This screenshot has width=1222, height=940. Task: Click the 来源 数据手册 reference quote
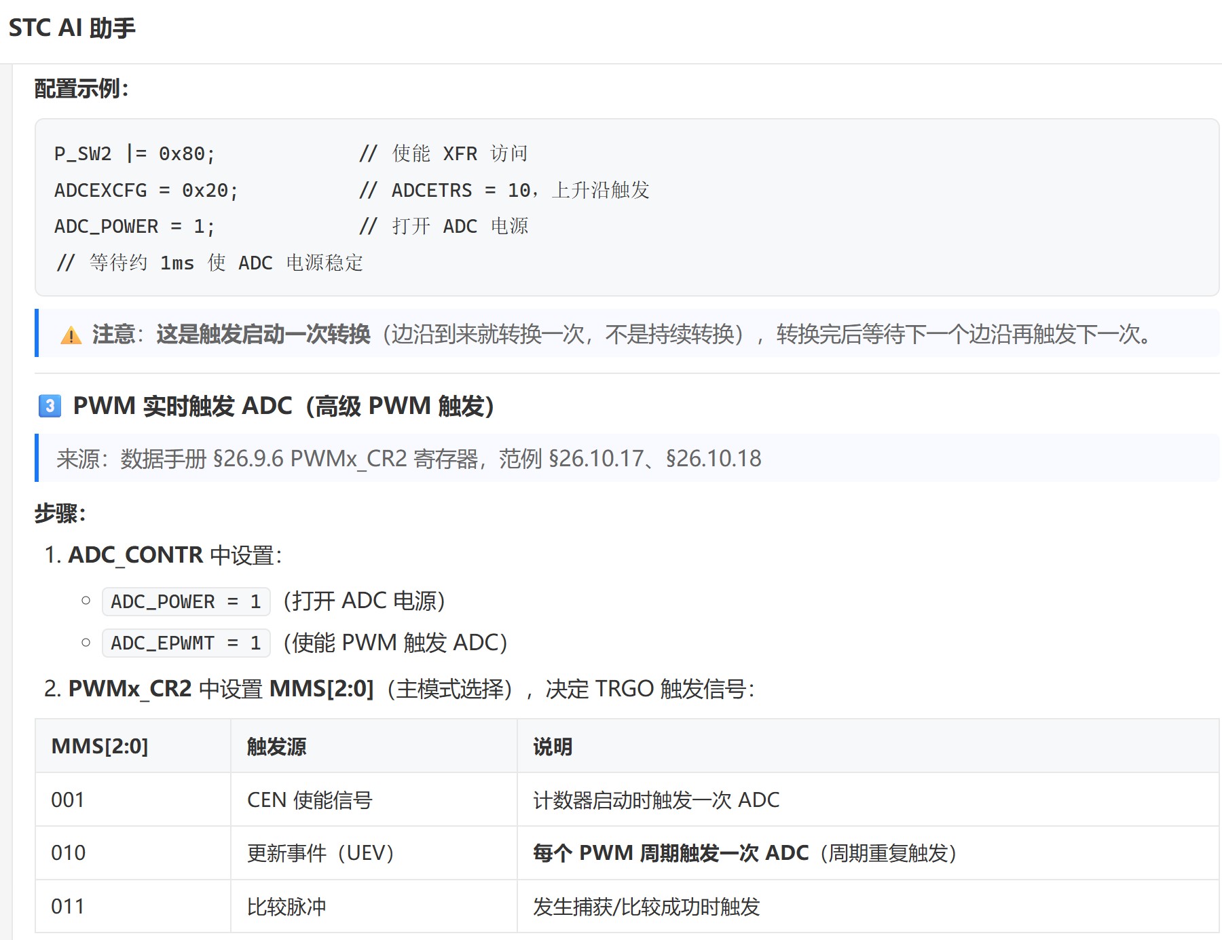[x=409, y=459]
